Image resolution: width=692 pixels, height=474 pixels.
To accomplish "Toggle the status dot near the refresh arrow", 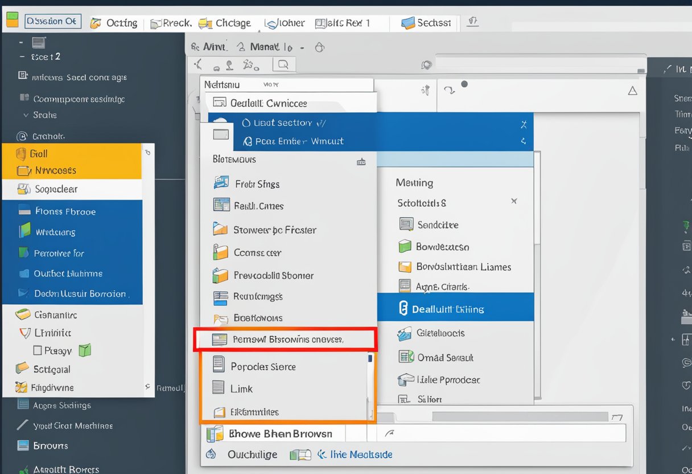I will [465, 83].
